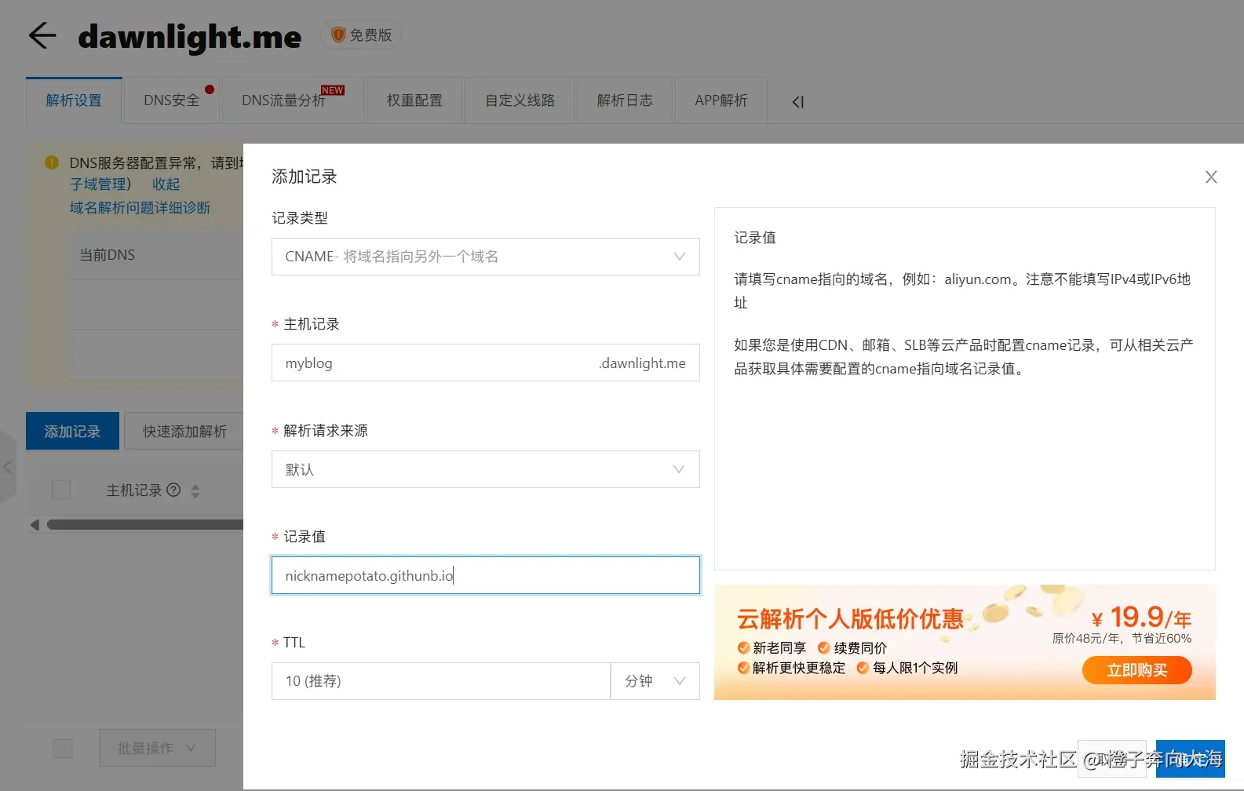1244x791 pixels.
Task: Click the 云解析个人版低价优惠 promo banner
Action: pyautogui.click(x=965, y=642)
